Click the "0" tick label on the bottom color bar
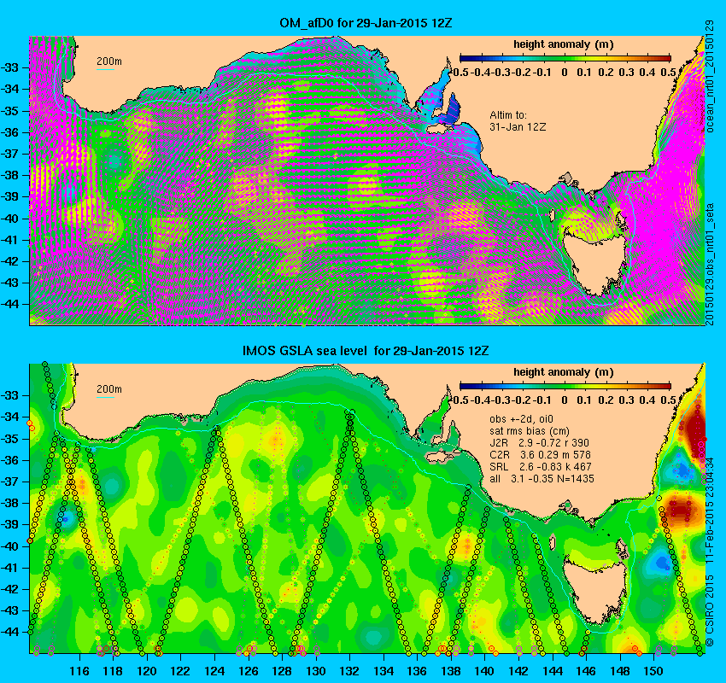Screen dimensions: 726x683 click(x=564, y=400)
